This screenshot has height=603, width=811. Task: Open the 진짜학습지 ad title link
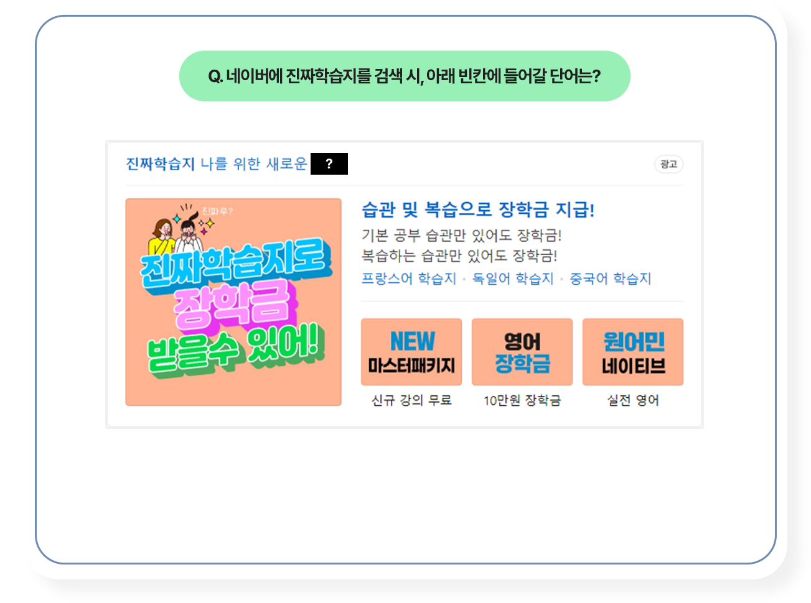(x=161, y=163)
